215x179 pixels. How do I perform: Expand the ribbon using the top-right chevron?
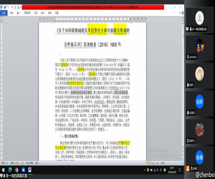179,13
